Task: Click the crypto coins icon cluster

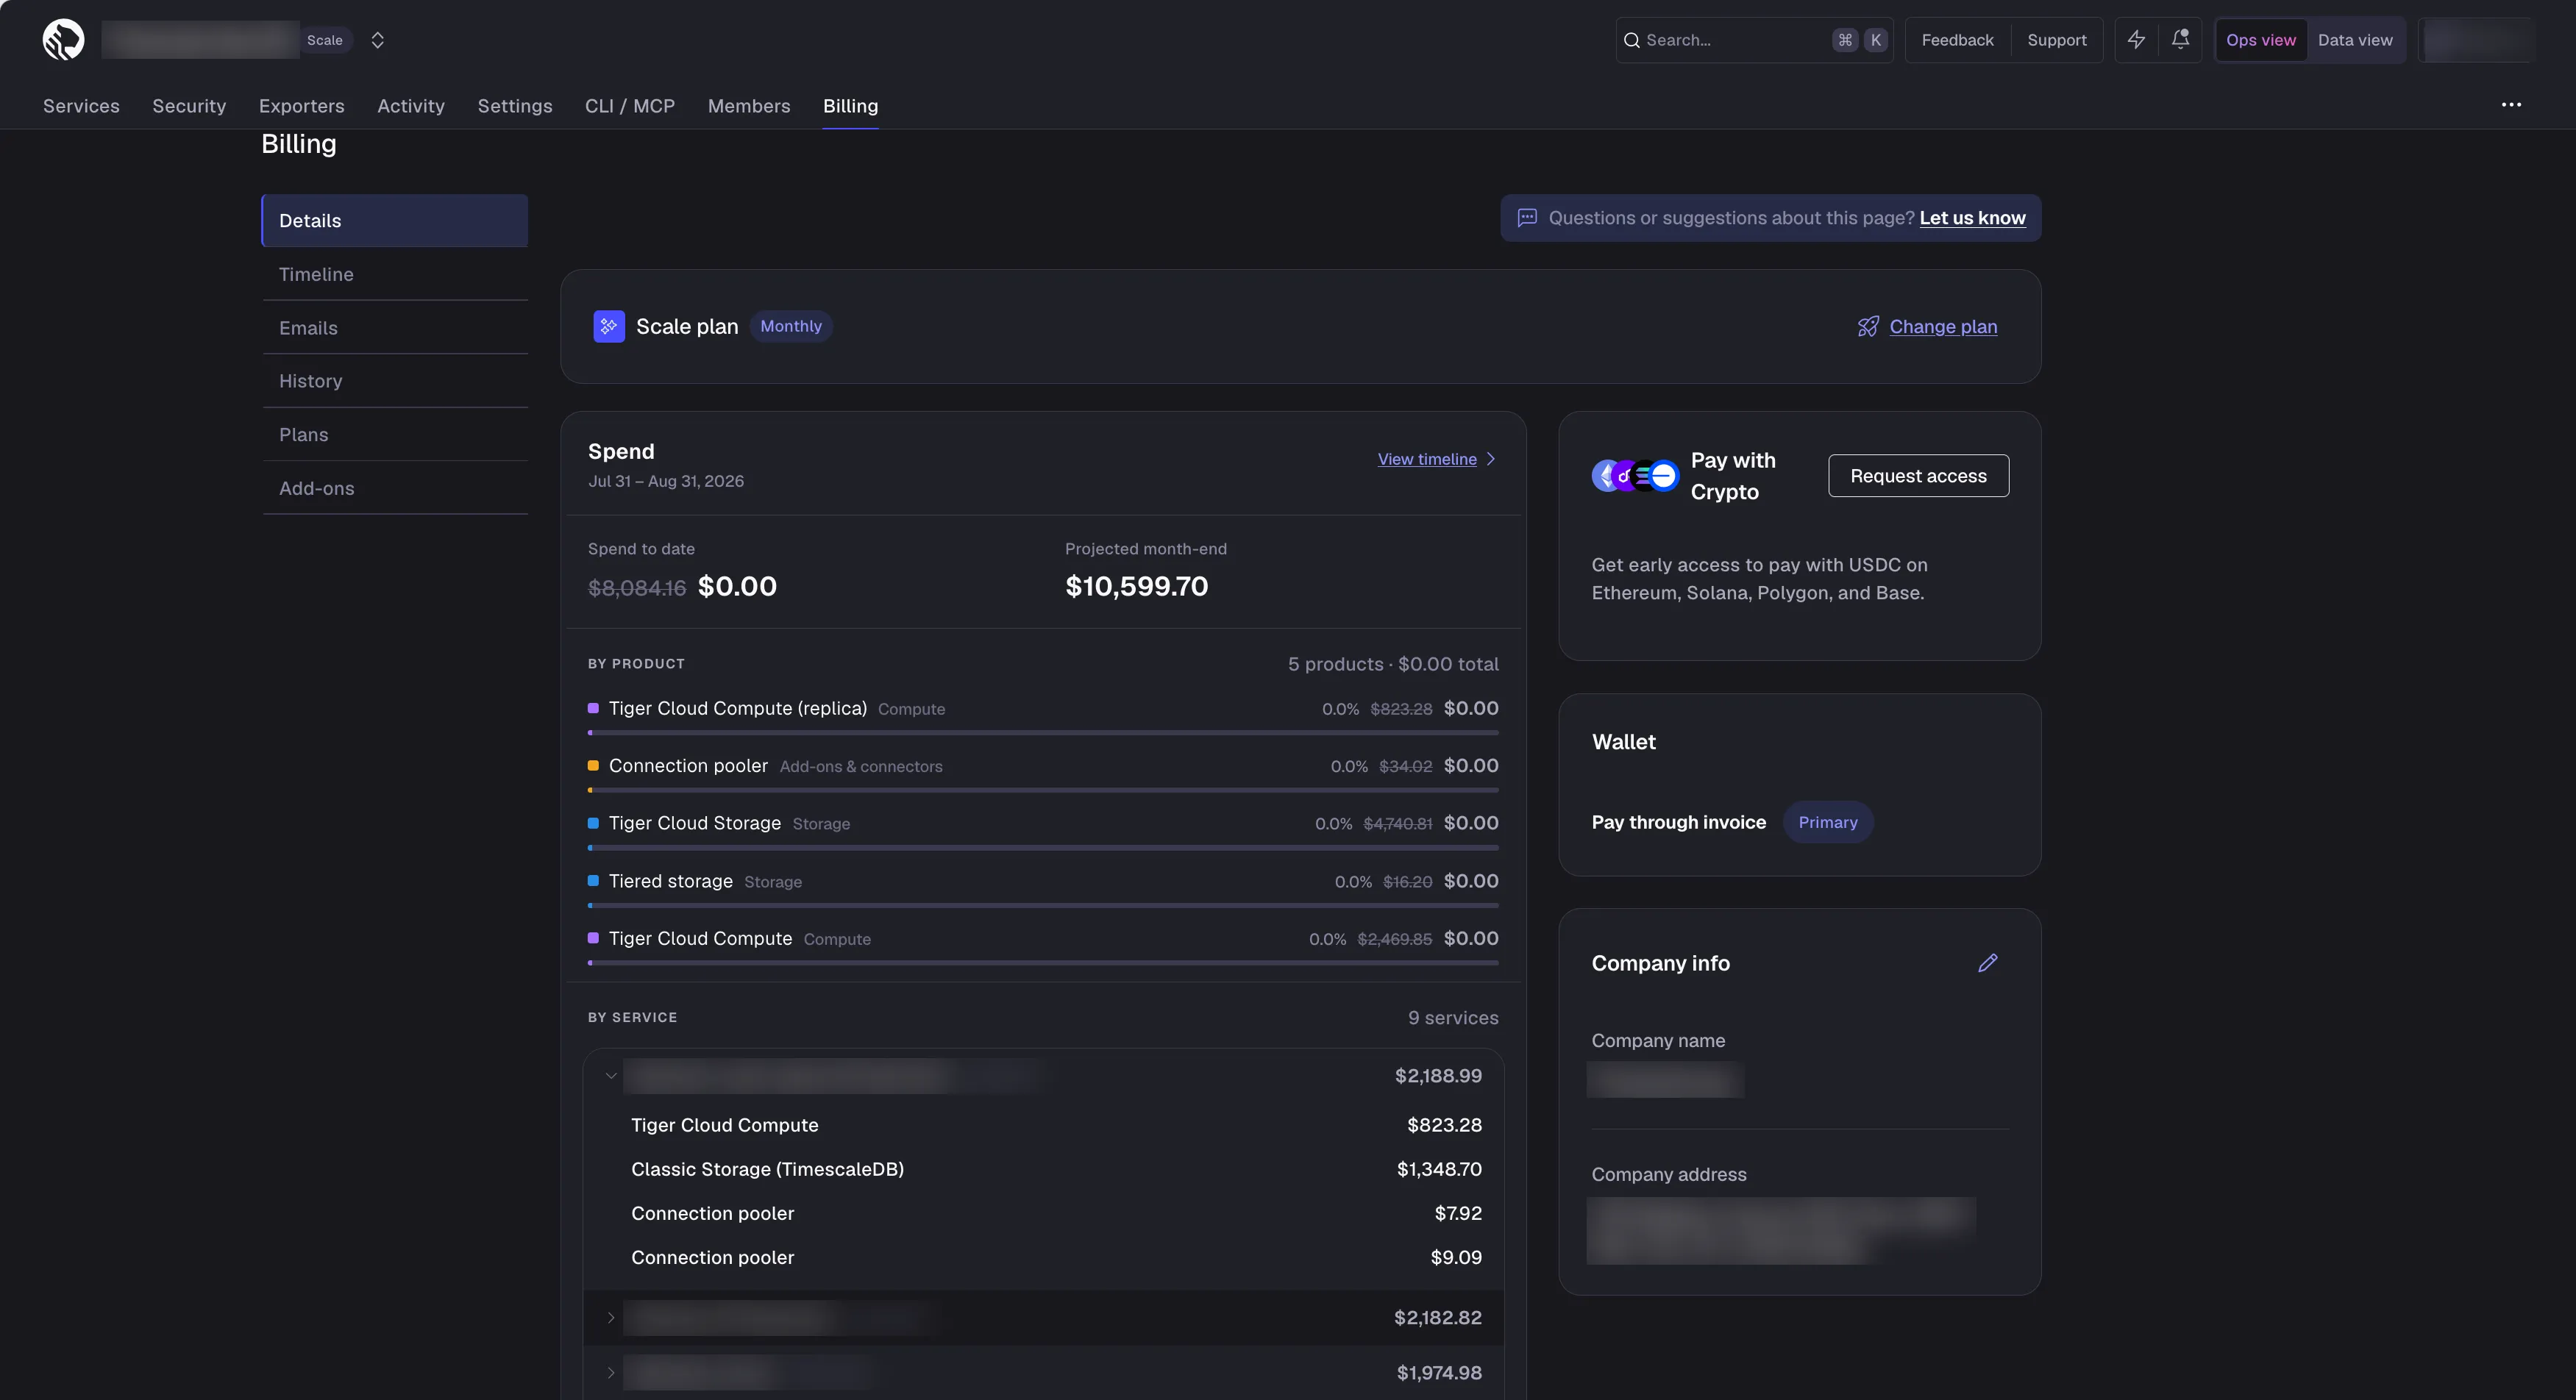Action: (x=1635, y=476)
